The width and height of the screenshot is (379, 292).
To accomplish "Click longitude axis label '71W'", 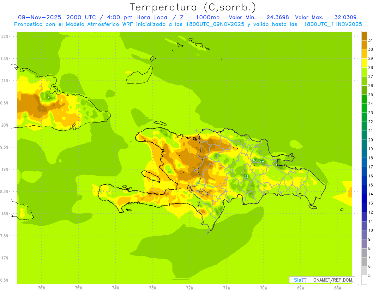I will tap(226, 288).
